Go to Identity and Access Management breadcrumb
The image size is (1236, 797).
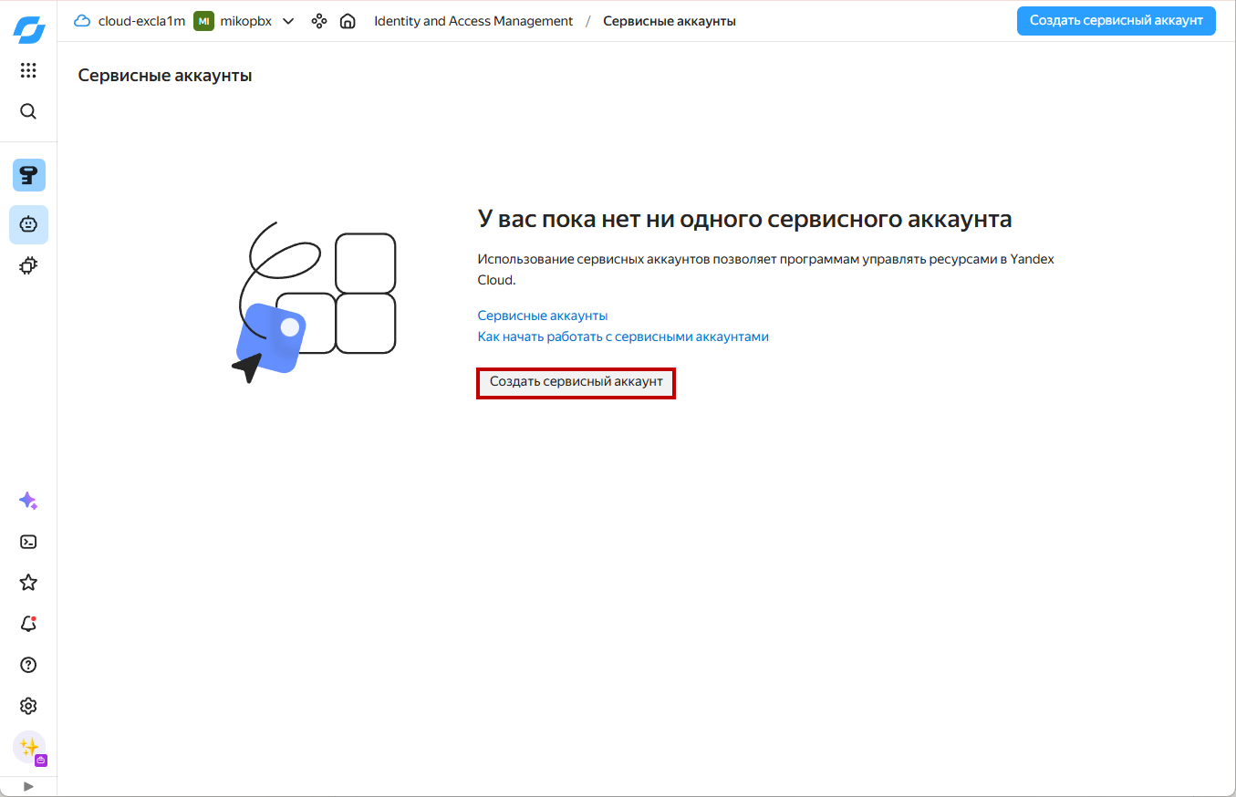click(473, 21)
